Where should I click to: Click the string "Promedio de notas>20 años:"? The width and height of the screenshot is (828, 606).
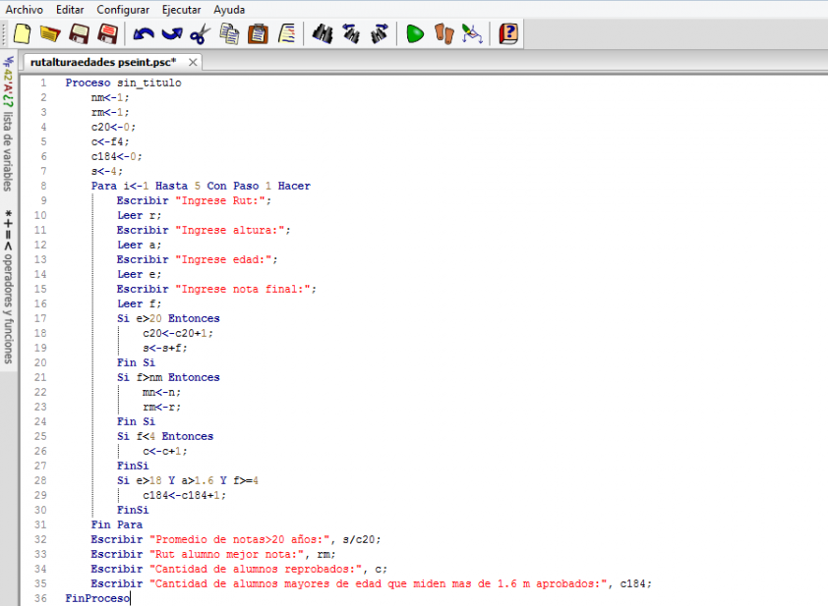click(x=239, y=539)
